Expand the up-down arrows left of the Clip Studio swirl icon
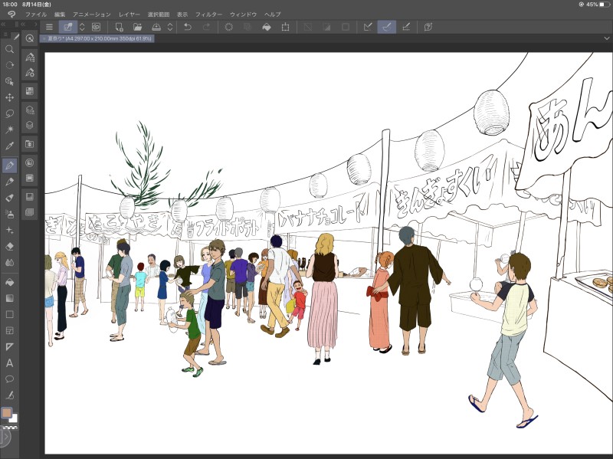 (83, 27)
